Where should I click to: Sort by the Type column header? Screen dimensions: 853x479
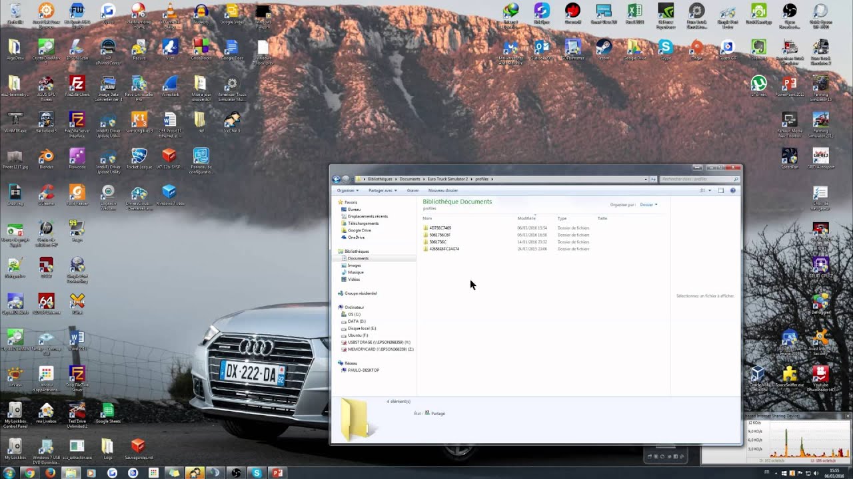pos(562,218)
